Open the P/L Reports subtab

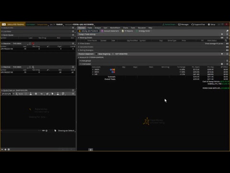click(x=127, y=31)
